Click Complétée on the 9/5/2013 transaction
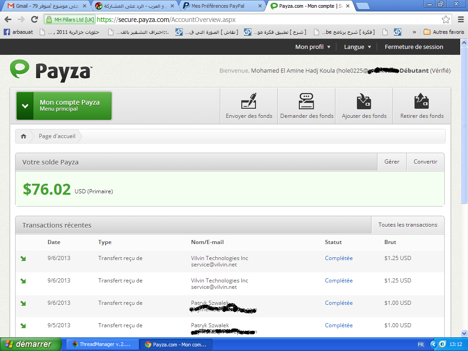 (339, 325)
